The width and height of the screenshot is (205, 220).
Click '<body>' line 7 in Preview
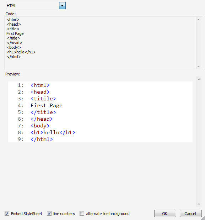pyautogui.click(x=40, y=126)
